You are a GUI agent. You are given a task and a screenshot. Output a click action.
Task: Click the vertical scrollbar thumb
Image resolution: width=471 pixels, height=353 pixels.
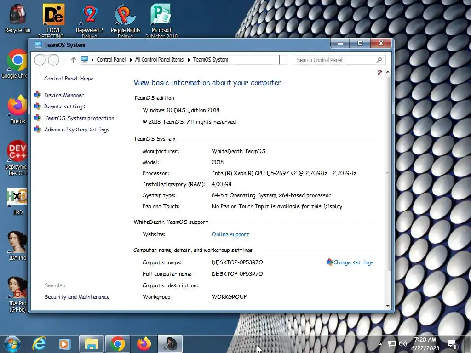[387, 173]
